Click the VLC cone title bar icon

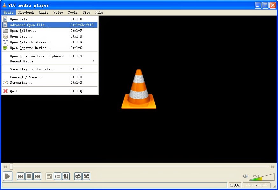click(x=4, y=5)
